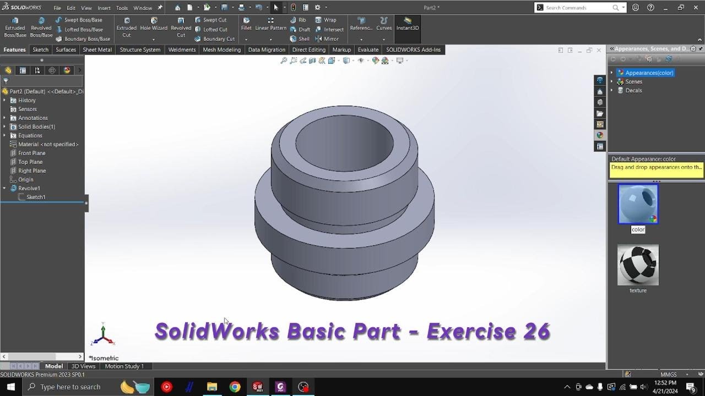
Task: Switch to the Motion Study 1 tab
Action: pos(124,366)
